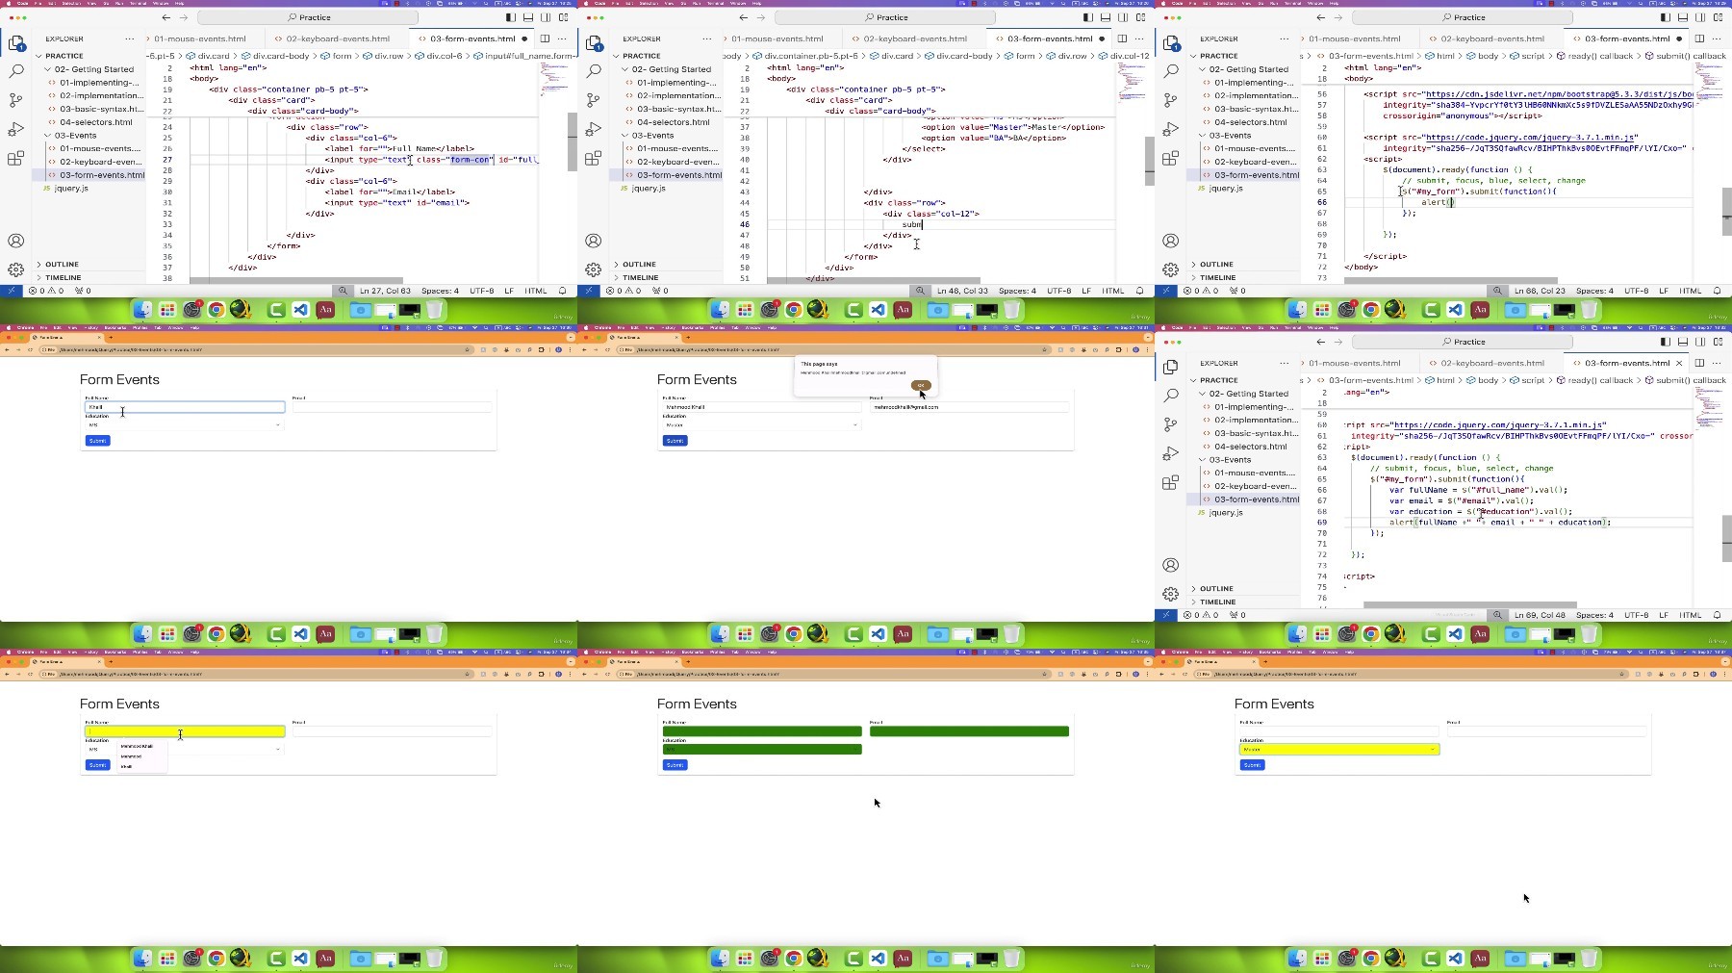Toggle the bottom panel in the Ln 66 VS Code window

click(x=1682, y=17)
